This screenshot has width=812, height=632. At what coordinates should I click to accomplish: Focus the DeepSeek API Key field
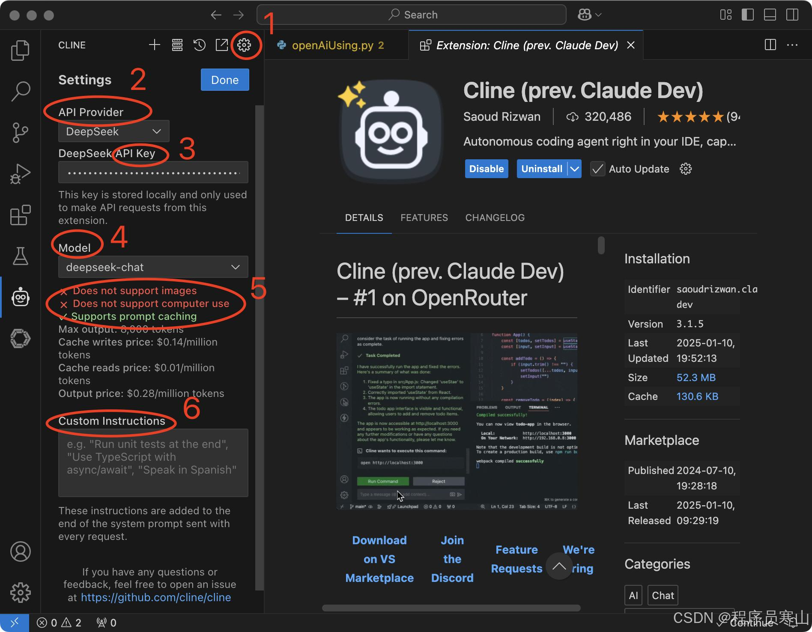point(153,173)
